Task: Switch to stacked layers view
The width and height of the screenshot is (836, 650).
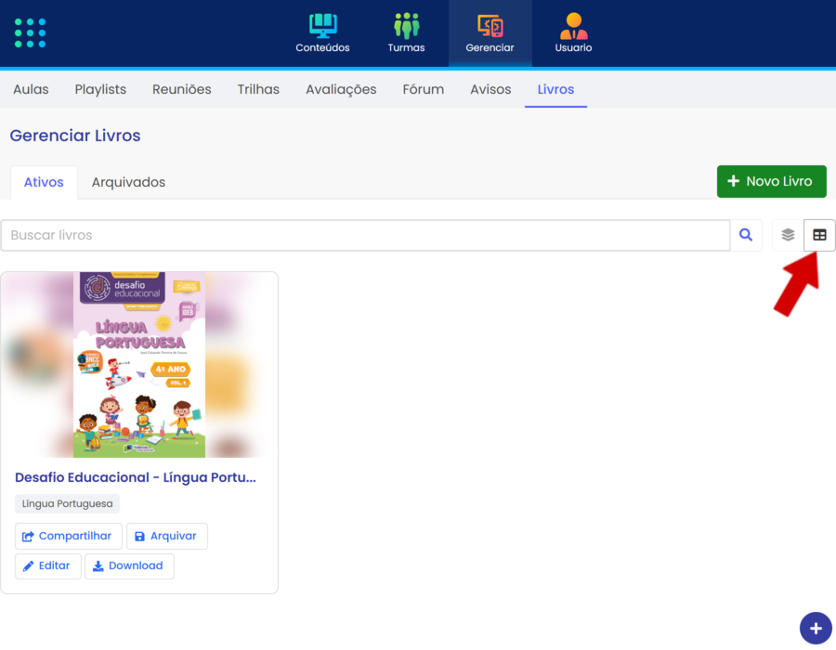Action: [x=788, y=236]
